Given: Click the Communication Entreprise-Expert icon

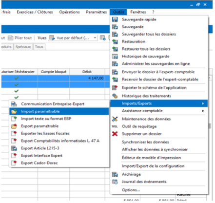Looking at the screenshot, I should (x=14, y=104).
